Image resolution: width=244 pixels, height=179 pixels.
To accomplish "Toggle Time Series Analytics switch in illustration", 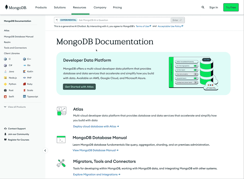I will (x=196, y=74).
